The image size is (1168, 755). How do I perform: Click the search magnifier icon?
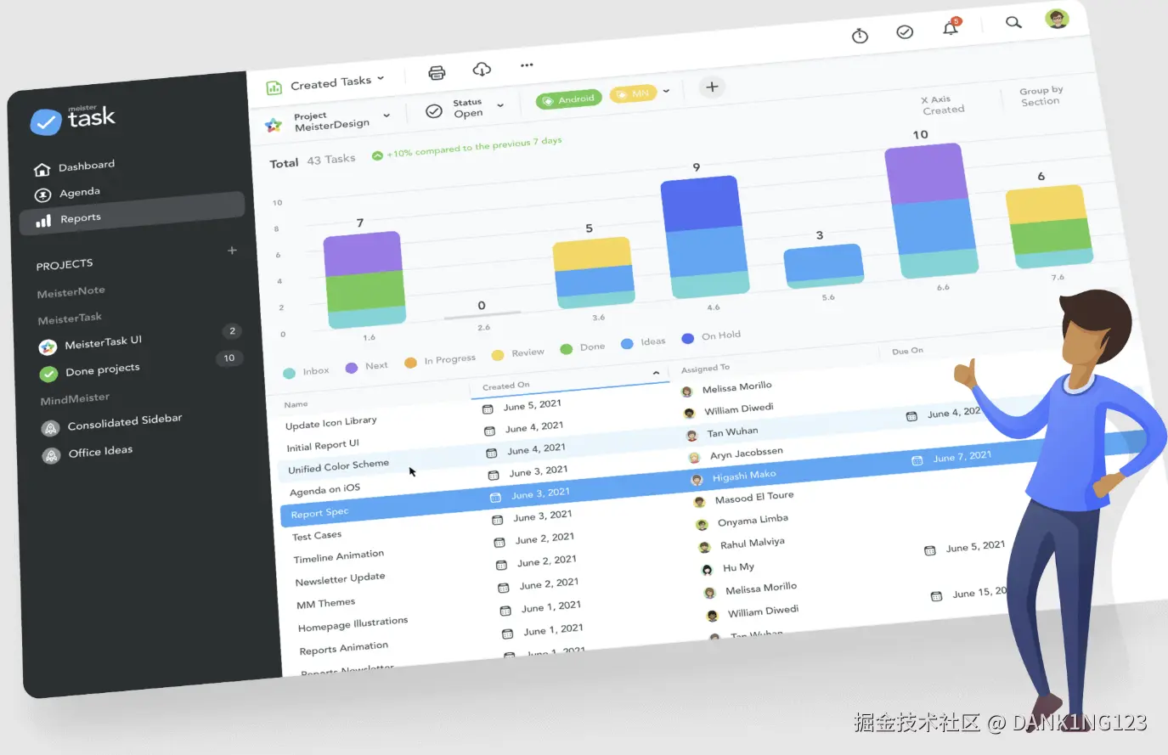coord(1013,22)
